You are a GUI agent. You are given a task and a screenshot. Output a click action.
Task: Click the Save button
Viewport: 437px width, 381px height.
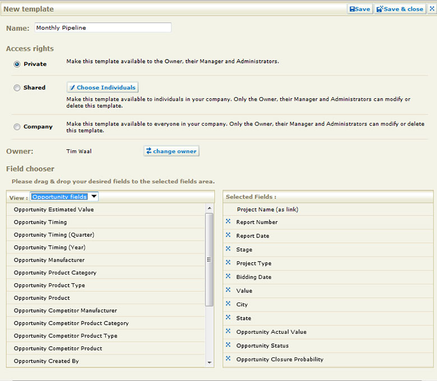pyautogui.click(x=360, y=9)
